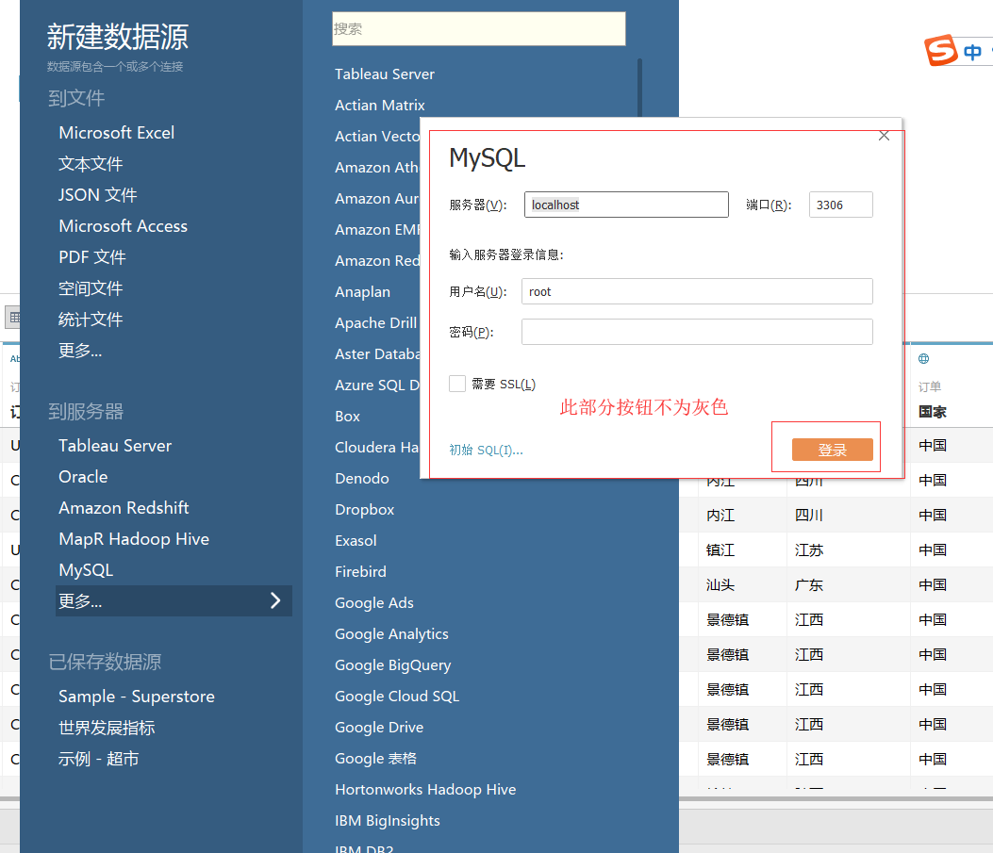Click the 服务器 localhost input field

(x=626, y=205)
